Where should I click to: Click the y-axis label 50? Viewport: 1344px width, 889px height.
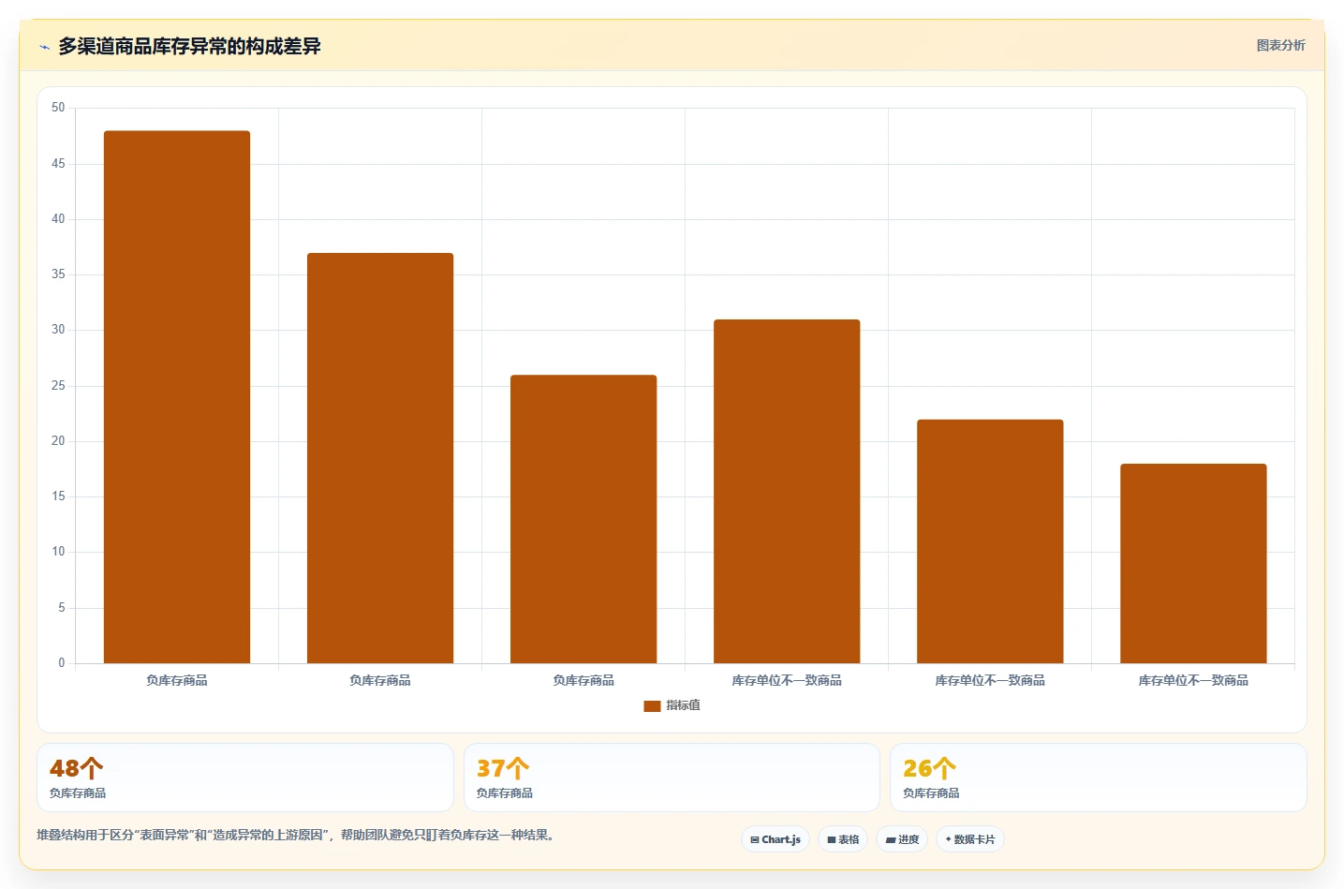58,108
